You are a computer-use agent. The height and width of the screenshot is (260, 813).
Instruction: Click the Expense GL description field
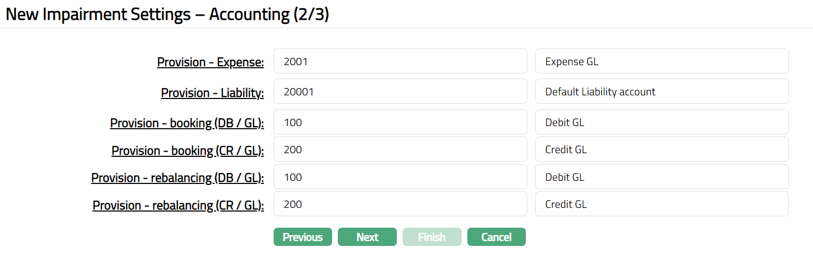662,61
